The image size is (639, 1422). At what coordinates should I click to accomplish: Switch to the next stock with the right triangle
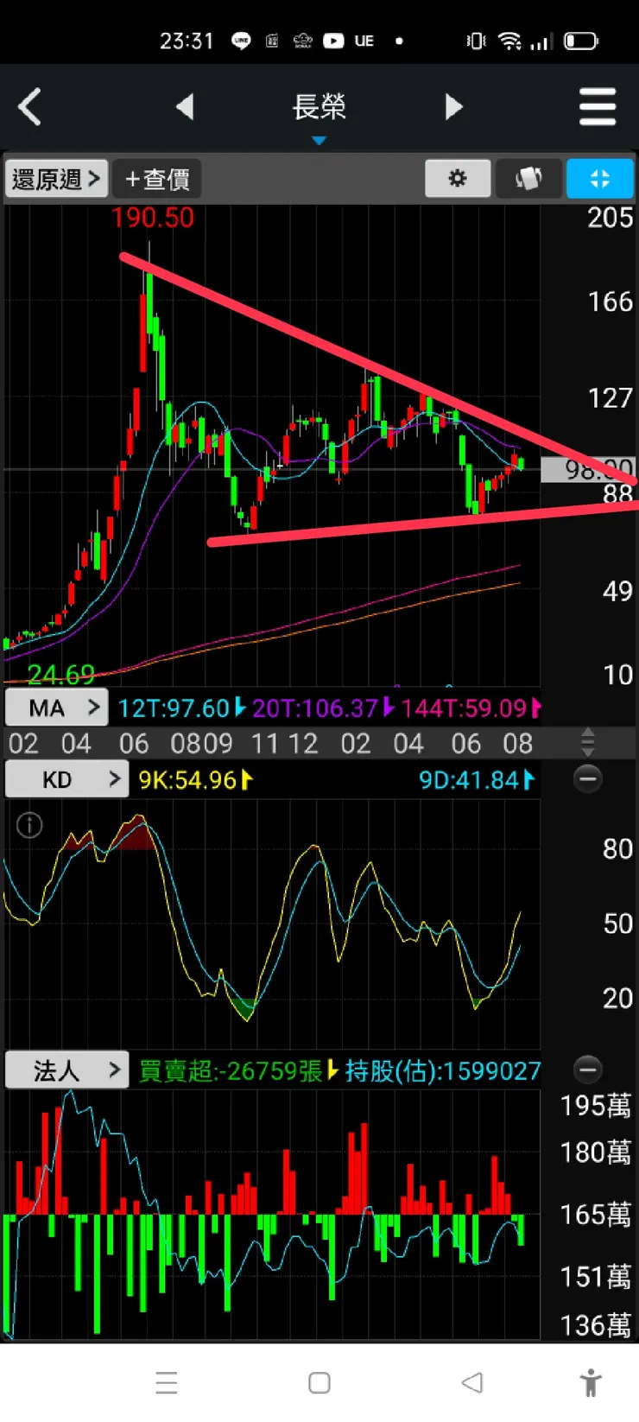tap(453, 107)
